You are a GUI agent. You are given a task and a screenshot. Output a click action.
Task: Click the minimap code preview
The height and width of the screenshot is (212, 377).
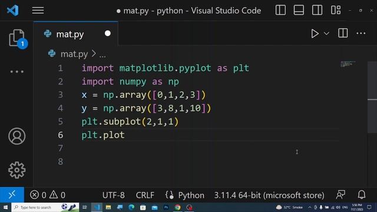pyautogui.click(x=348, y=64)
